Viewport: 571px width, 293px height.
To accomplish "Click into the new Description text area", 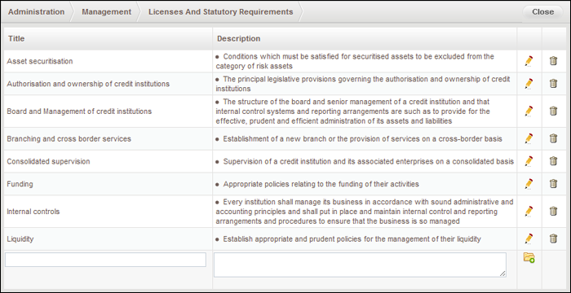I will 360,265.
